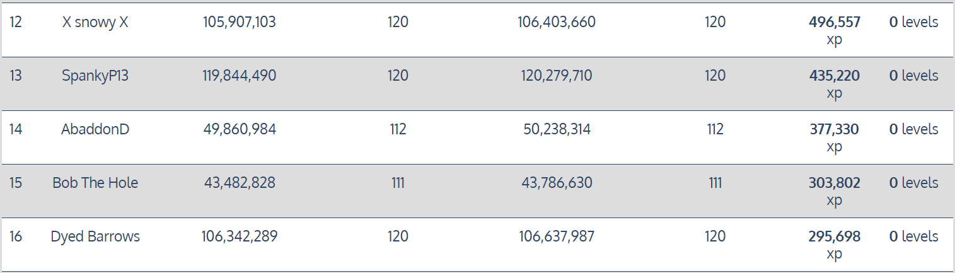955x273 pixels.
Task: Open SpankyP13 player profile
Action: pos(95,76)
